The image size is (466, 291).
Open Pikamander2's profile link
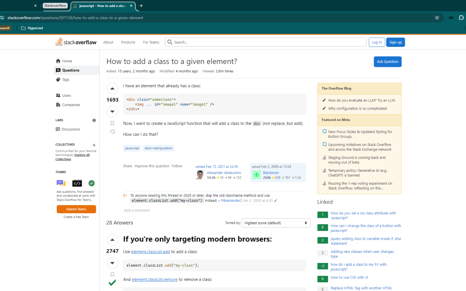coord(232,200)
